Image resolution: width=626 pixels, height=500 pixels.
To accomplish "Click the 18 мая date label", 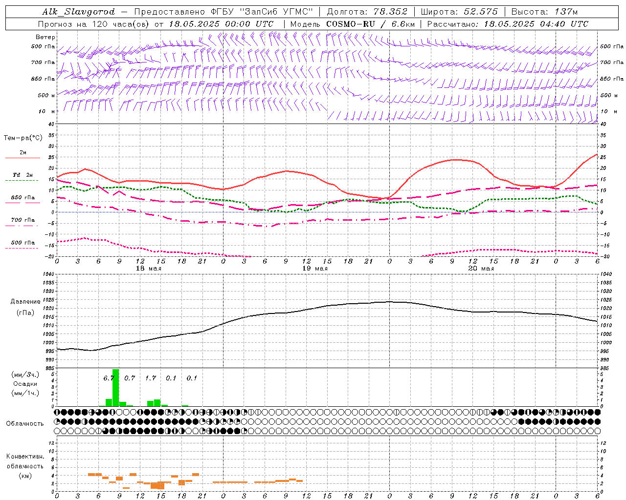I will [x=148, y=269].
